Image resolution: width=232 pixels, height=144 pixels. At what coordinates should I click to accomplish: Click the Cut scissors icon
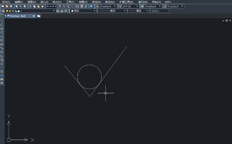(x=30, y=6)
